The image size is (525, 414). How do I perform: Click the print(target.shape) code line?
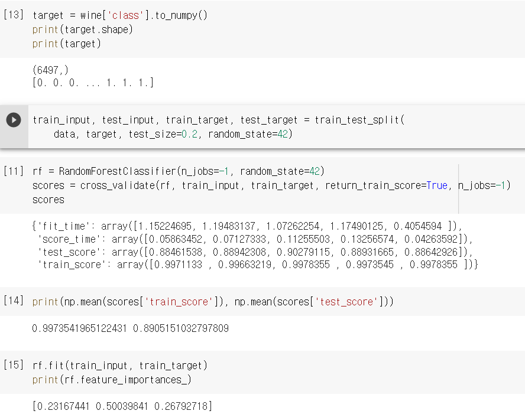[x=83, y=30]
